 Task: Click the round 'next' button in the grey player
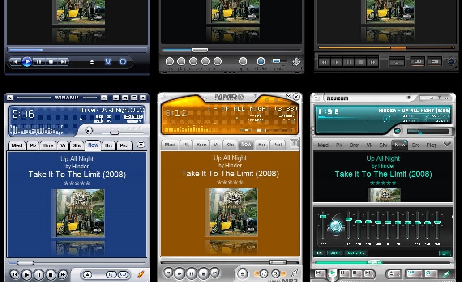[218, 61]
